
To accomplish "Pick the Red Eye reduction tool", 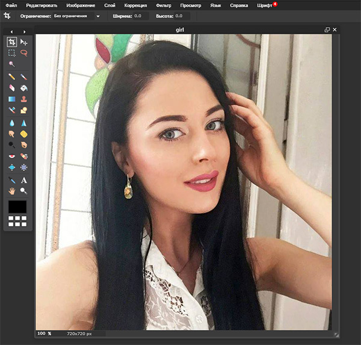I will point(12,156).
